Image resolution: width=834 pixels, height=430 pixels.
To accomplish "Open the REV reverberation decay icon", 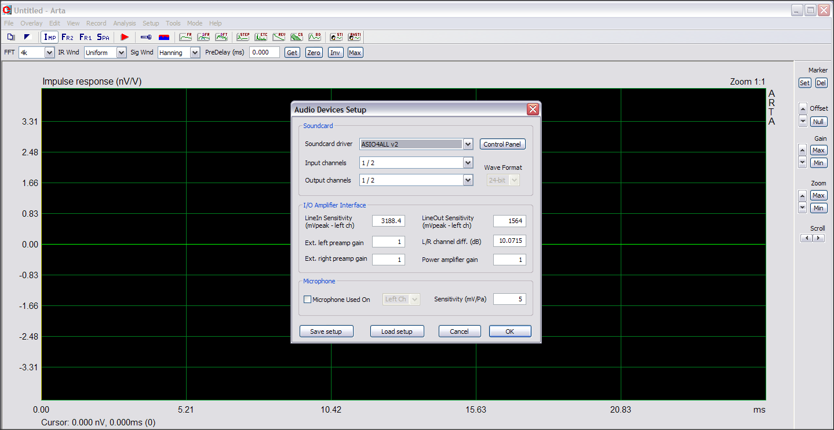I will tap(279, 37).
